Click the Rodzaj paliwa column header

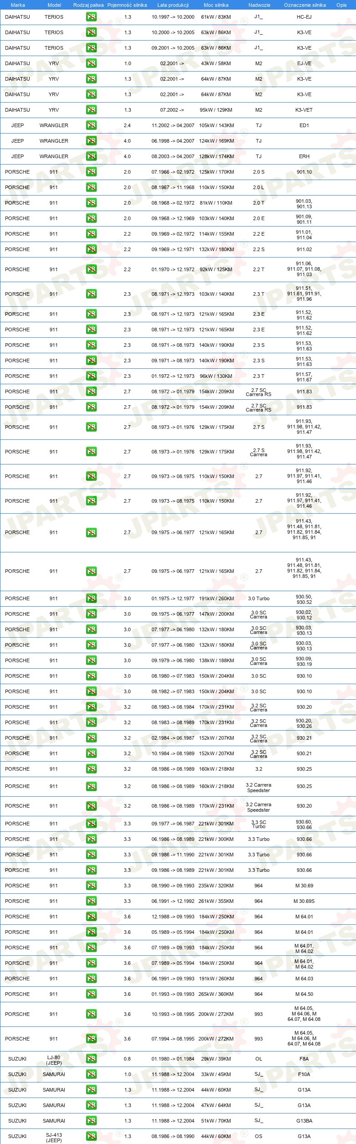(88, 5)
